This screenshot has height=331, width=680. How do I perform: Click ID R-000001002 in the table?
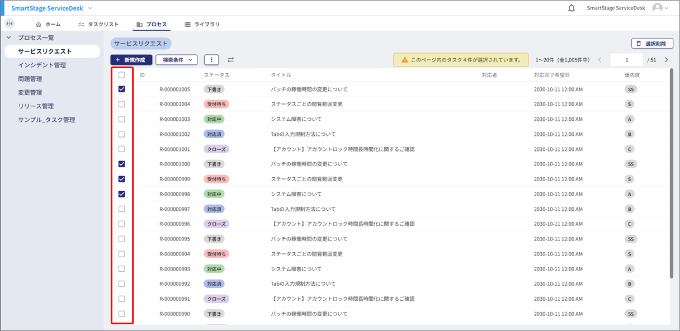coord(174,134)
